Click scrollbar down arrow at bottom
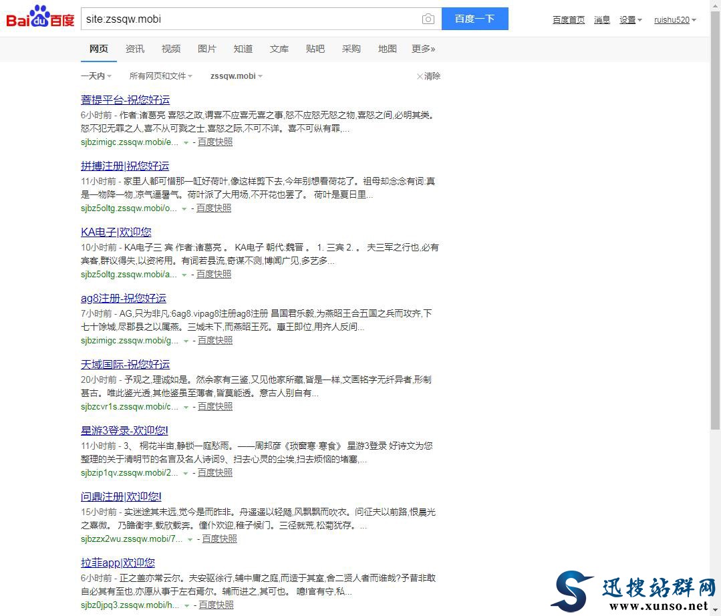 (x=715, y=611)
